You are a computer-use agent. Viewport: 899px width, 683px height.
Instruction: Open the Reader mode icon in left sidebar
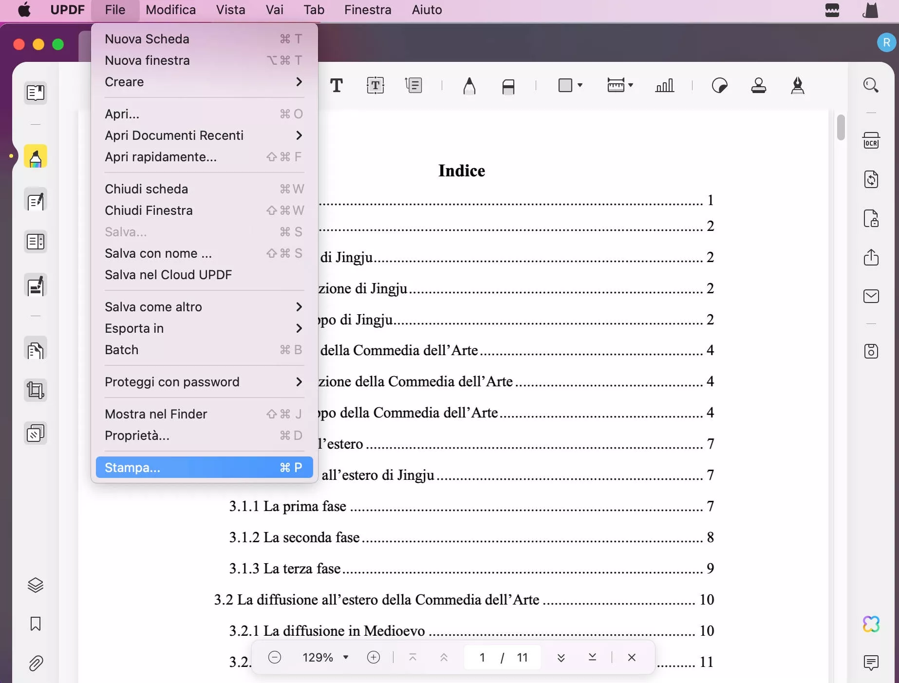tap(36, 93)
